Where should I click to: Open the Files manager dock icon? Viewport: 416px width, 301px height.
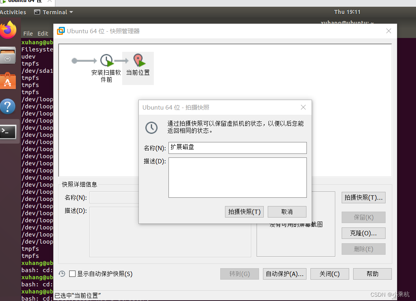click(x=8, y=55)
